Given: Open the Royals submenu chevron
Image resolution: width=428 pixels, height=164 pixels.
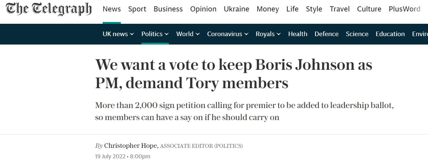Looking at the screenshot, I should [x=279, y=34].
